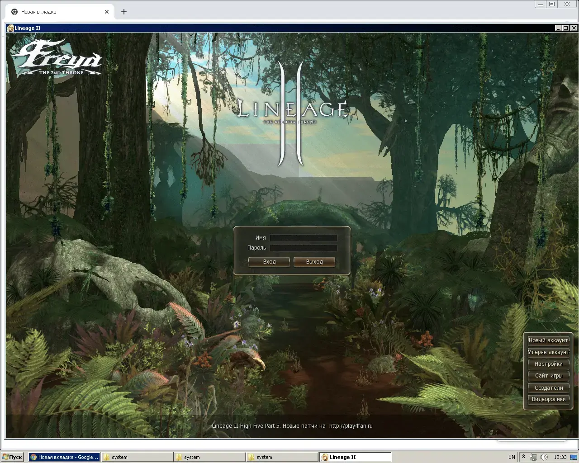The height and width of the screenshot is (463, 579).
Task: Minimize the outer Chrome window
Action: pos(541,4)
